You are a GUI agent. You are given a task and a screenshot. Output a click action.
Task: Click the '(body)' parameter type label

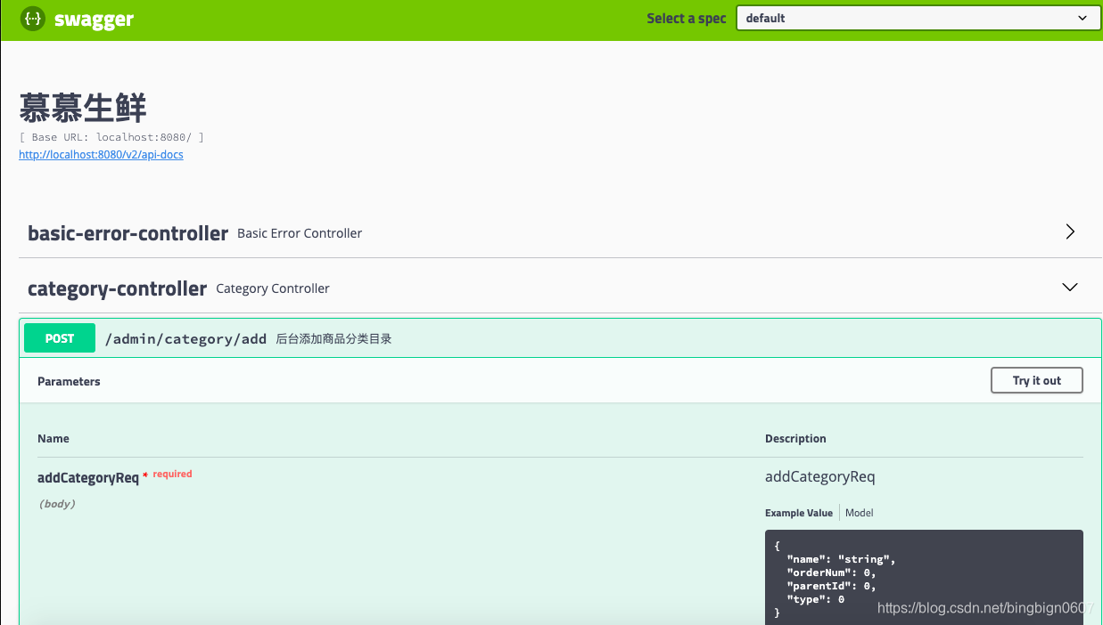57,504
